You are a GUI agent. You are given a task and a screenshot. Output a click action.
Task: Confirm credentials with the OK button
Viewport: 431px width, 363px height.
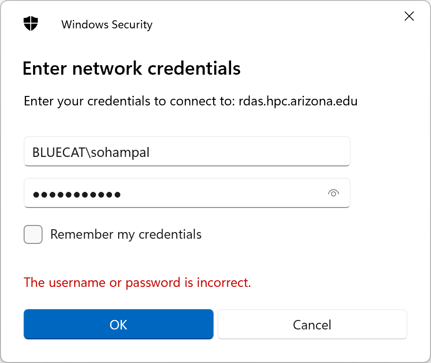(119, 324)
